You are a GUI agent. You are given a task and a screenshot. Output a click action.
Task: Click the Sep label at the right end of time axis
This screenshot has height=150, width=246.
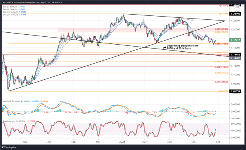[x=218, y=142]
